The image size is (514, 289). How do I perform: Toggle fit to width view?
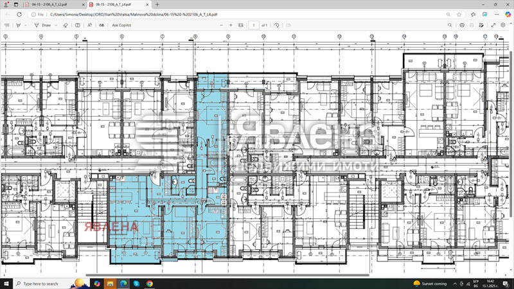point(241,25)
